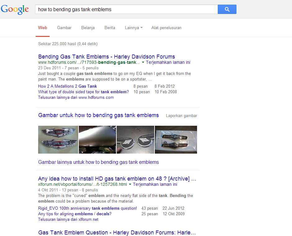
Task: Open the packaged Harley-Davidson emblems thumbnail
Action: coord(176,140)
